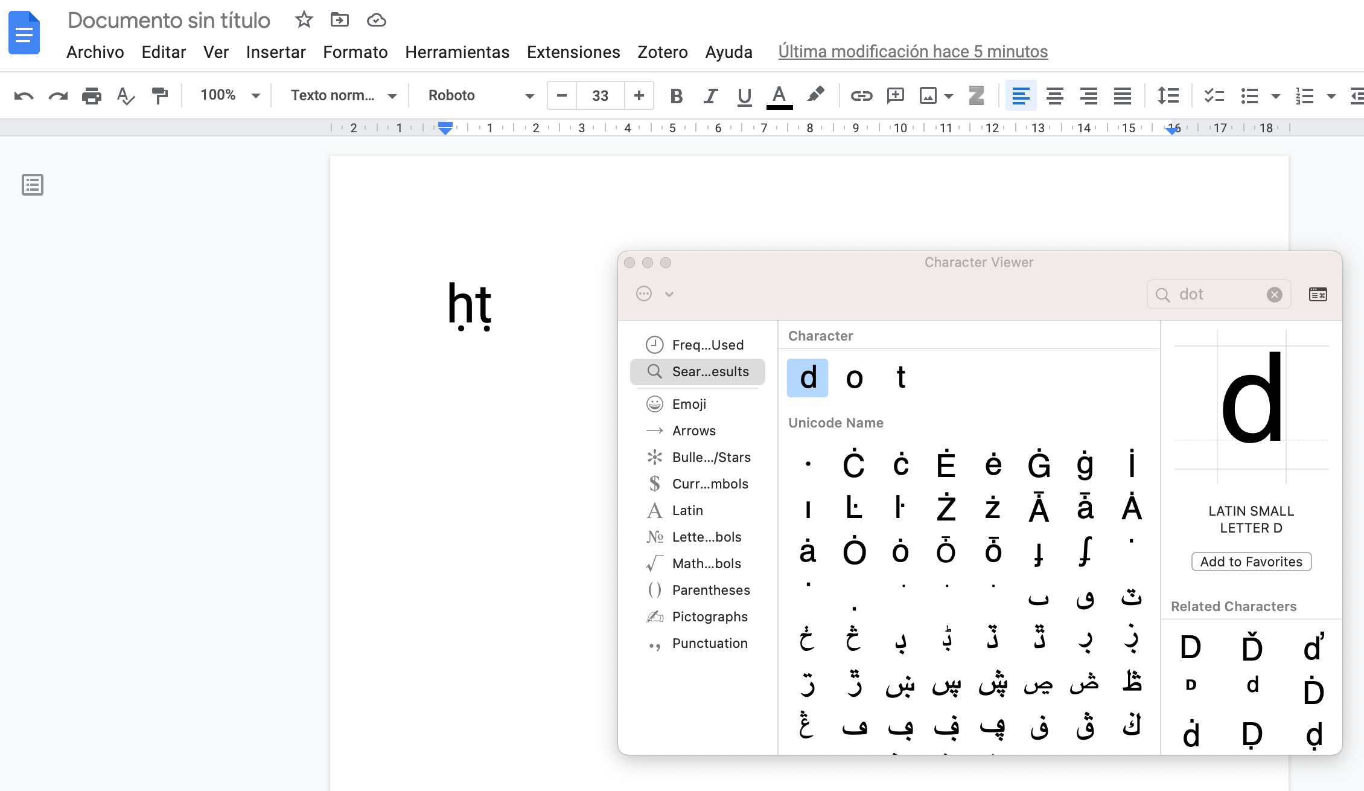
Task: Expand the image insert options arrow
Action: (x=949, y=96)
